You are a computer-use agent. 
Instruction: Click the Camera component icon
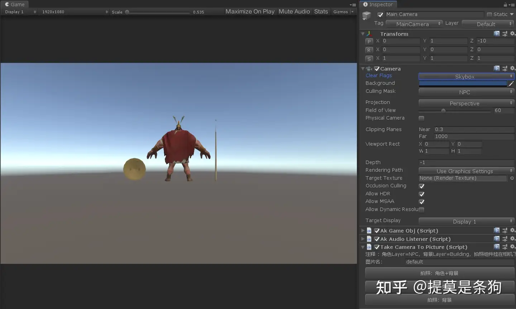(x=368, y=69)
